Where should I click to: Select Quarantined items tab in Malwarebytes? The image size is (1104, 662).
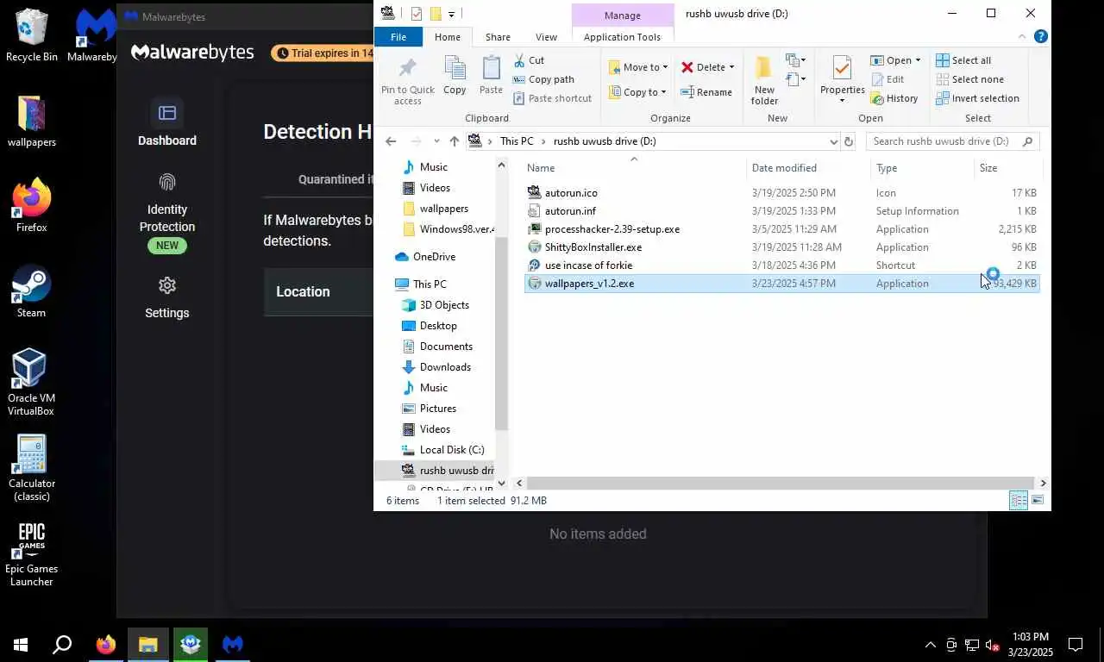point(336,179)
